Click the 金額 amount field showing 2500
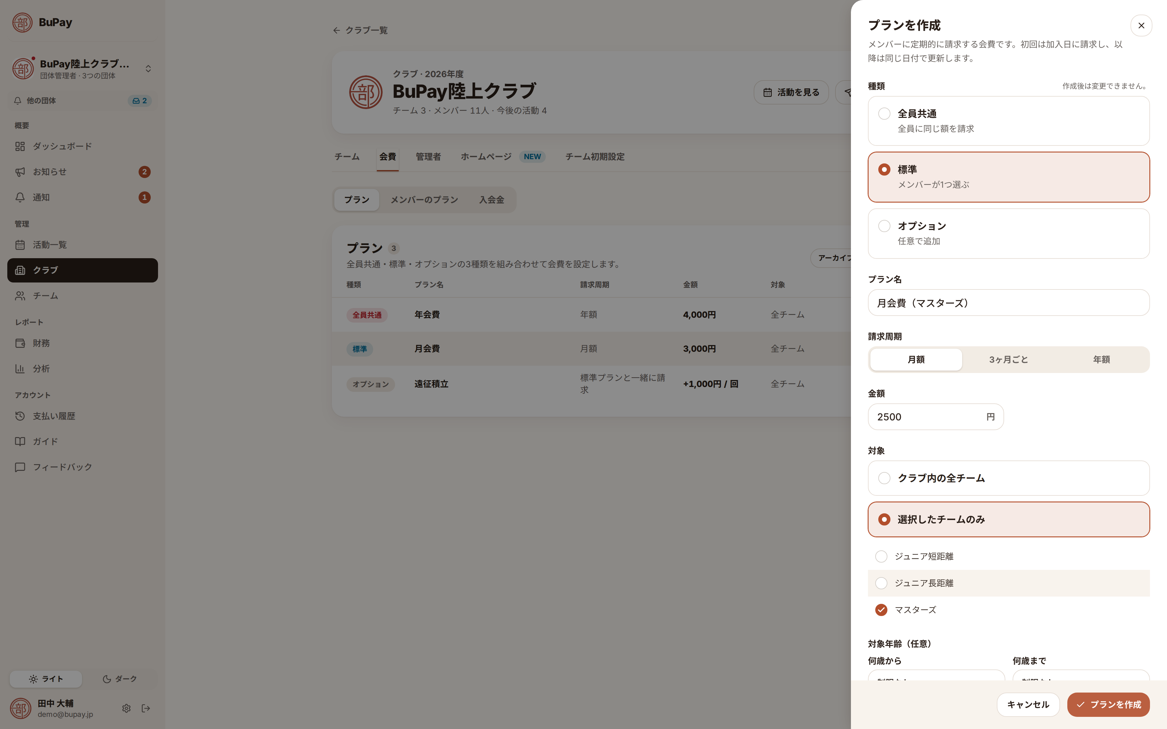1167x729 pixels. pyautogui.click(x=935, y=417)
